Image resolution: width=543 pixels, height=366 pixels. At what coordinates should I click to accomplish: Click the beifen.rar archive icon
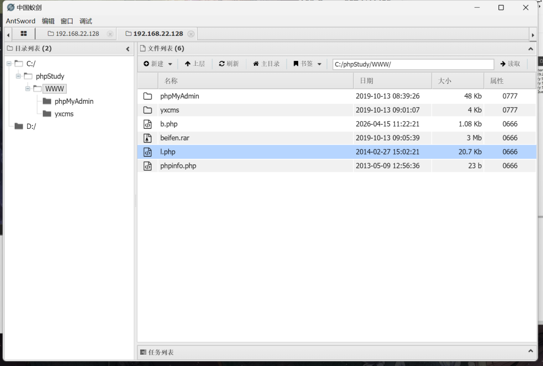pyautogui.click(x=148, y=138)
